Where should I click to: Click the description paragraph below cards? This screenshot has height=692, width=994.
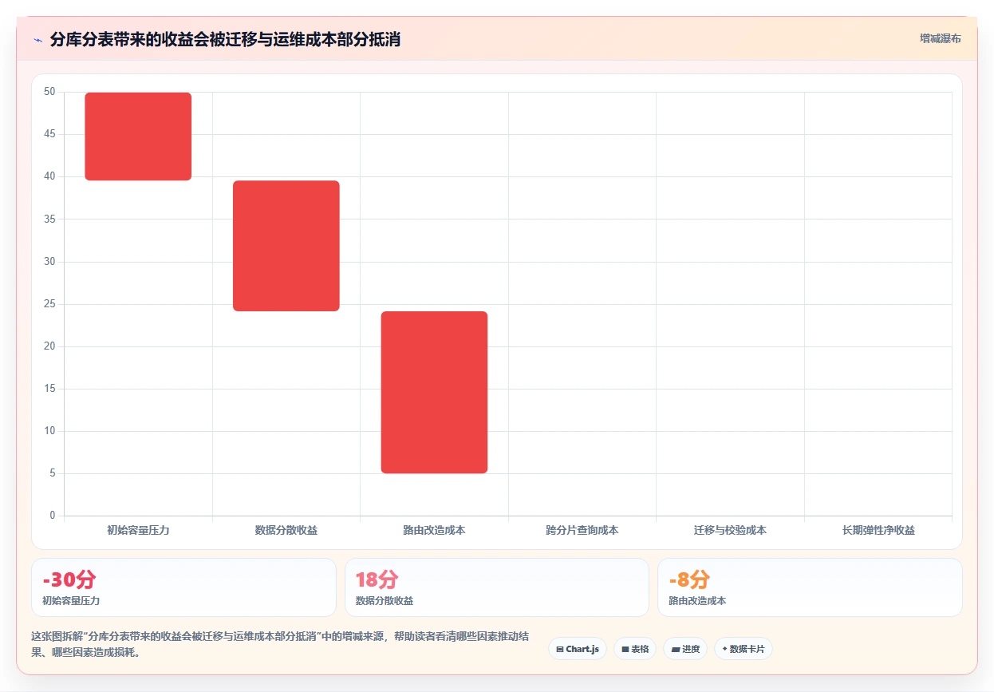click(279, 644)
